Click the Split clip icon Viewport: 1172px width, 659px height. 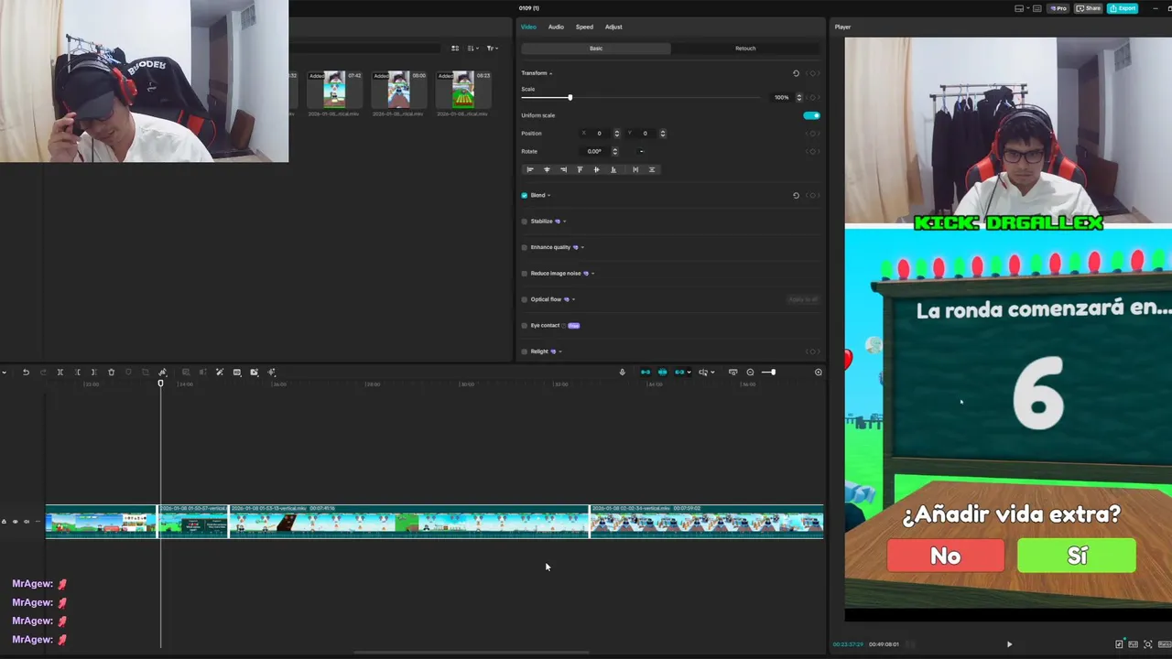pyautogui.click(x=60, y=372)
